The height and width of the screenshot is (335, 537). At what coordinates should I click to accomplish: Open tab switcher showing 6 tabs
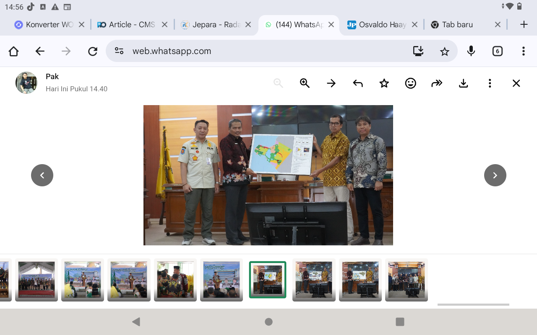[x=497, y=51]
